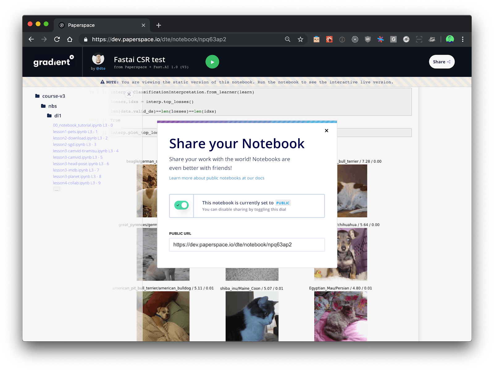Screen dimensions: 494x371
Task: Click the colorful asterisk extension icon
Action: [381, 39]
